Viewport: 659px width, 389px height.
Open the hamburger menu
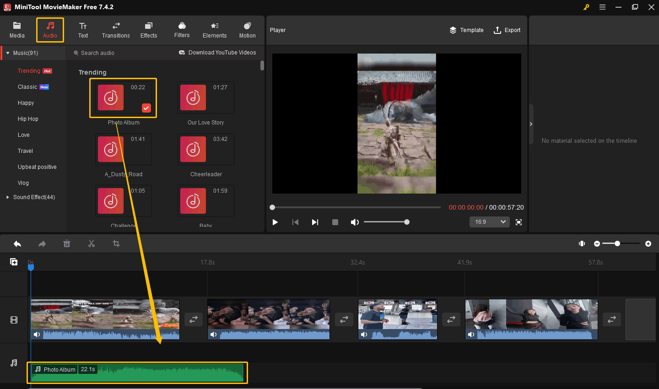coord(602,7)
